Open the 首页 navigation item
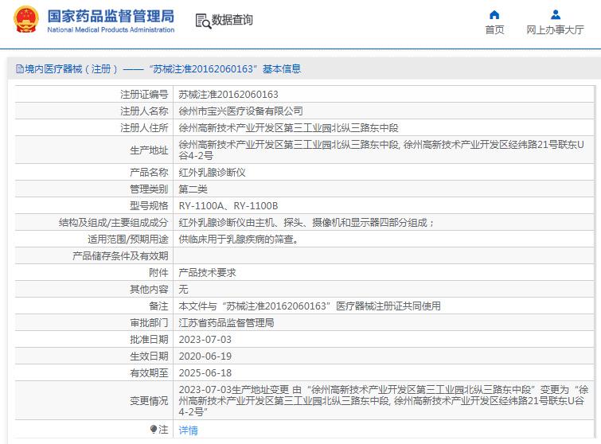This screenshot has height=444, width=601. pyautogui.click(x=494, y=29)
